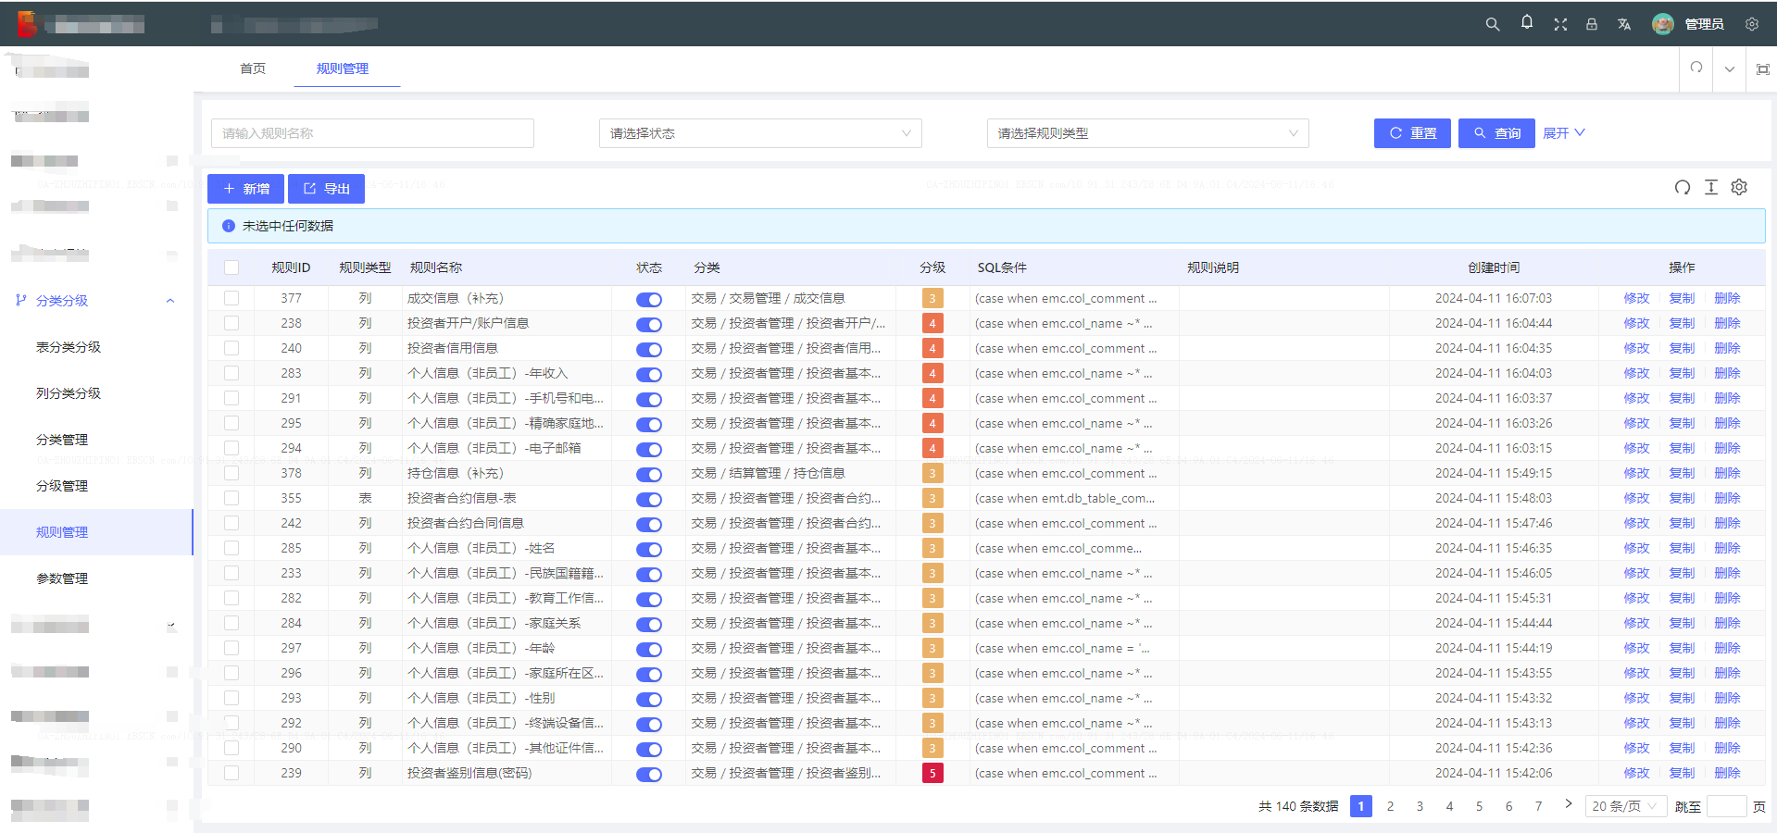Viewport: 1777px width, 833px height.
Task: Check the row with rule ID 238
Action: 232,323
